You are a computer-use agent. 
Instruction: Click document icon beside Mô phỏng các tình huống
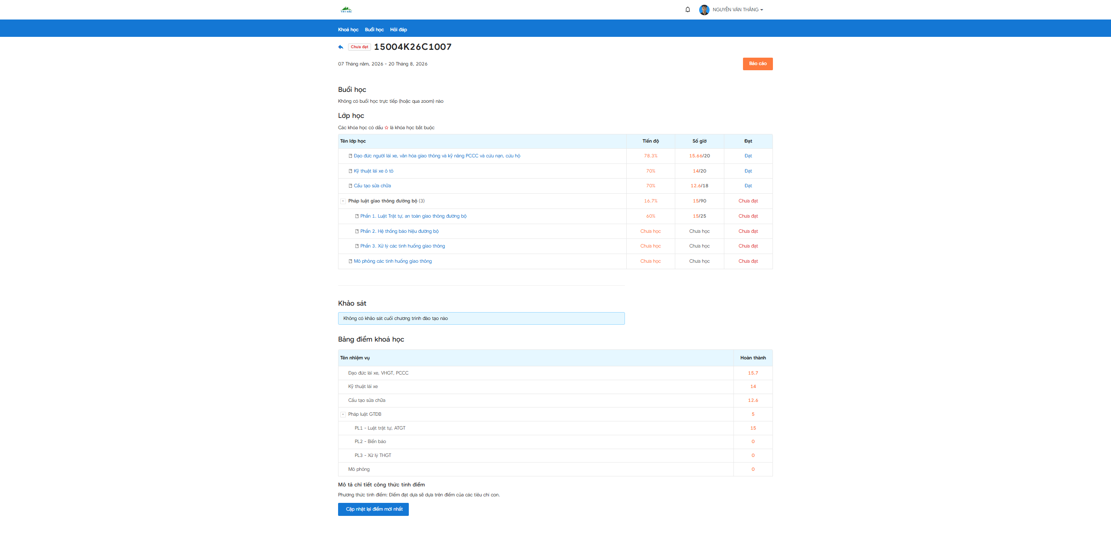coord(350,261)
